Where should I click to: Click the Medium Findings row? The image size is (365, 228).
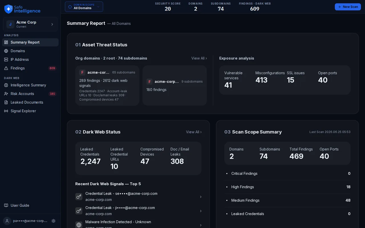click(287, 200)
